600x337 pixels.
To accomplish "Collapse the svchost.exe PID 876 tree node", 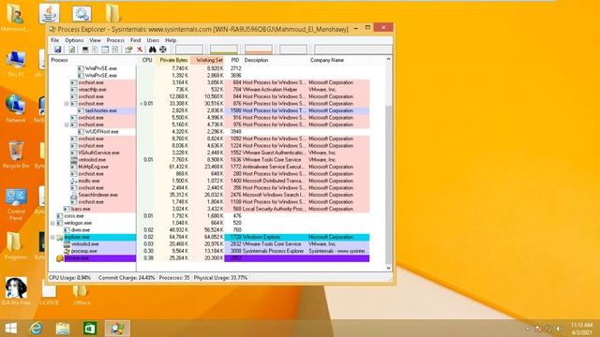I will [x=67, y=104].
